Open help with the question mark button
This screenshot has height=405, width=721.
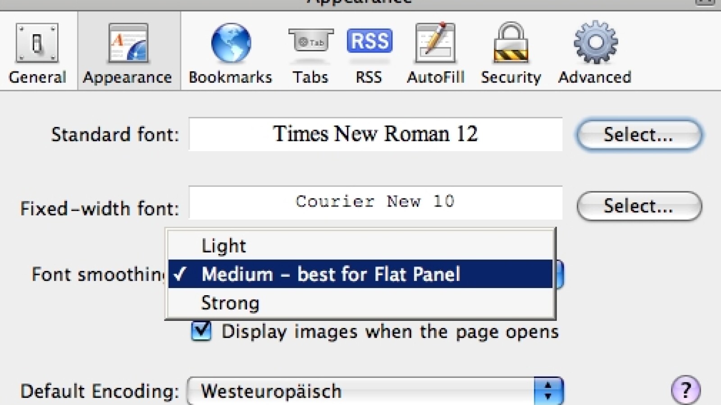click(x=685, y=390)
